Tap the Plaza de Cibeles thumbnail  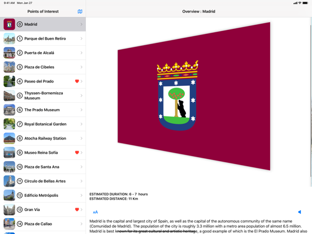point(9,67)
